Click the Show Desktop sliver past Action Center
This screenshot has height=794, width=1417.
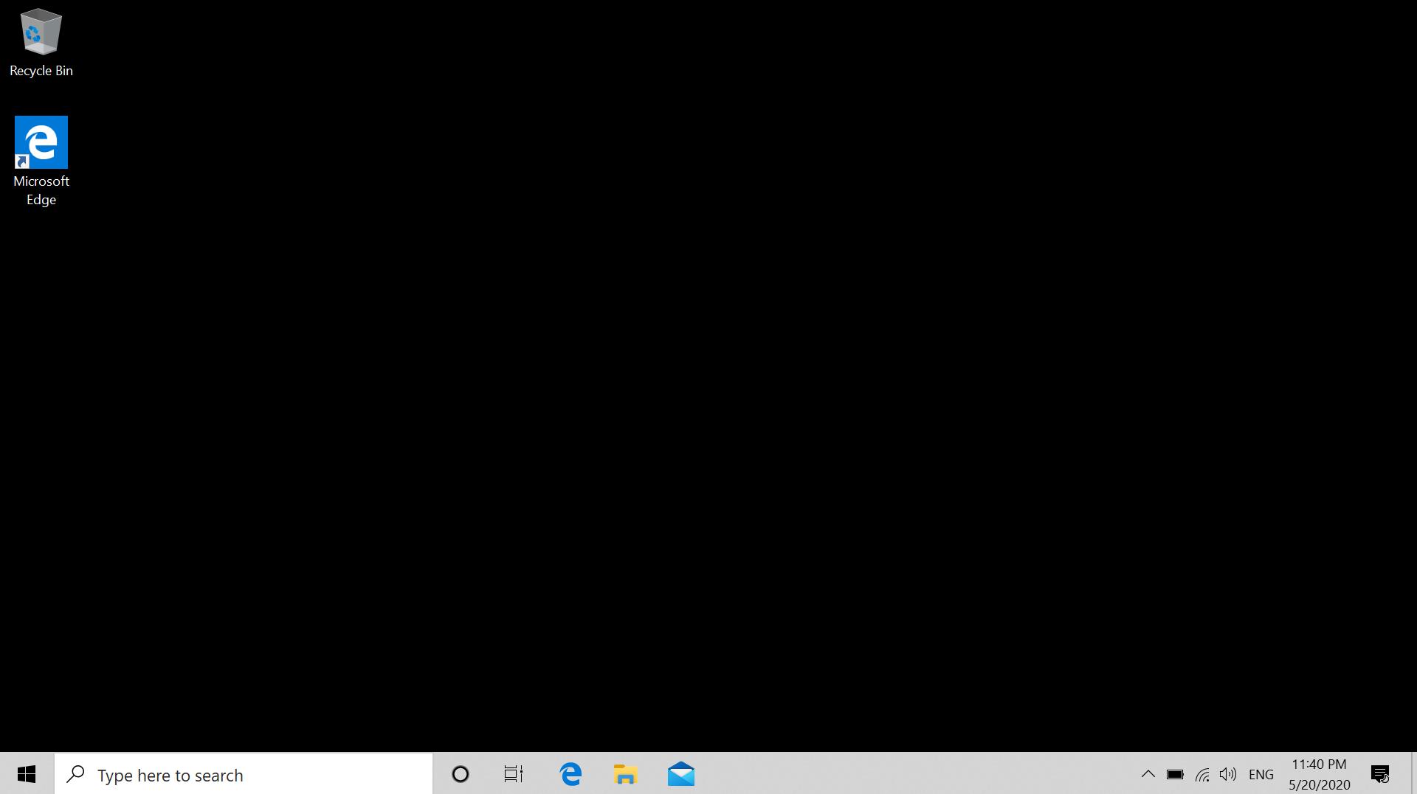pos(1413,774)
